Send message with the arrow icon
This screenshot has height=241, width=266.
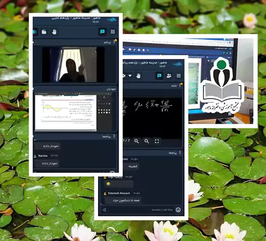click(x=104, y=210)
